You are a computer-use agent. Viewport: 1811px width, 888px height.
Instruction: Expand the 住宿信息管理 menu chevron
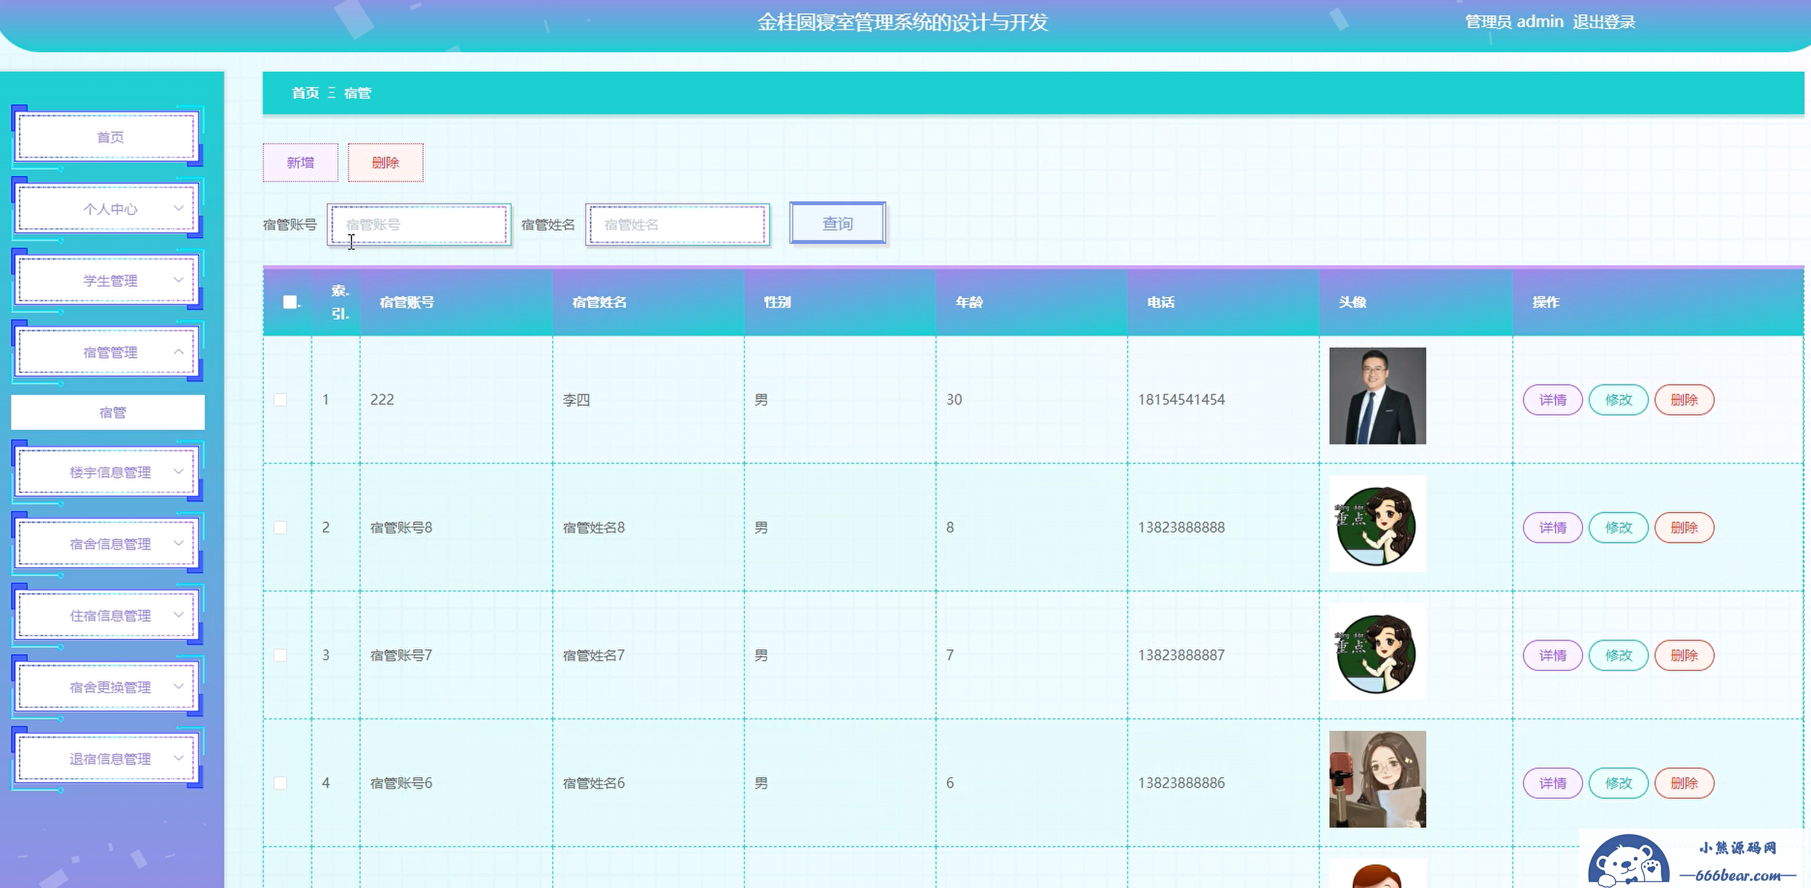[179, 616]
